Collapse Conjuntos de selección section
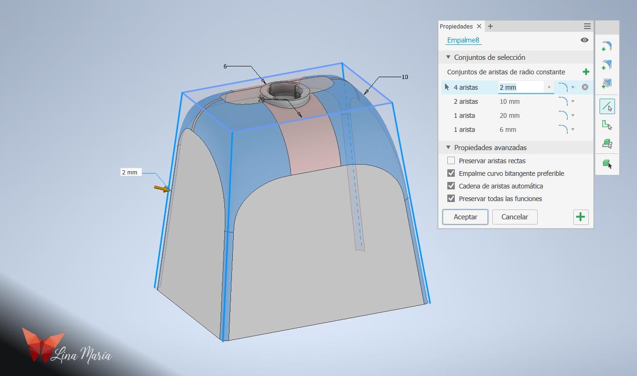 [448, 57]
